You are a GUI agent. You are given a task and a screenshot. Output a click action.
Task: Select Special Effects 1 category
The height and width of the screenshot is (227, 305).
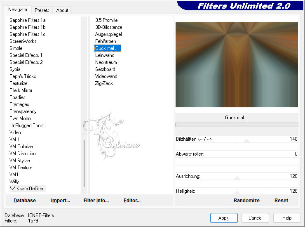pos(26,55)
